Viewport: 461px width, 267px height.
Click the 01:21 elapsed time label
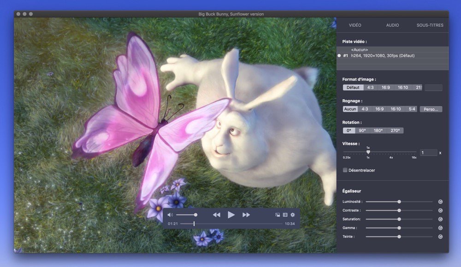[x=173, y=224]
